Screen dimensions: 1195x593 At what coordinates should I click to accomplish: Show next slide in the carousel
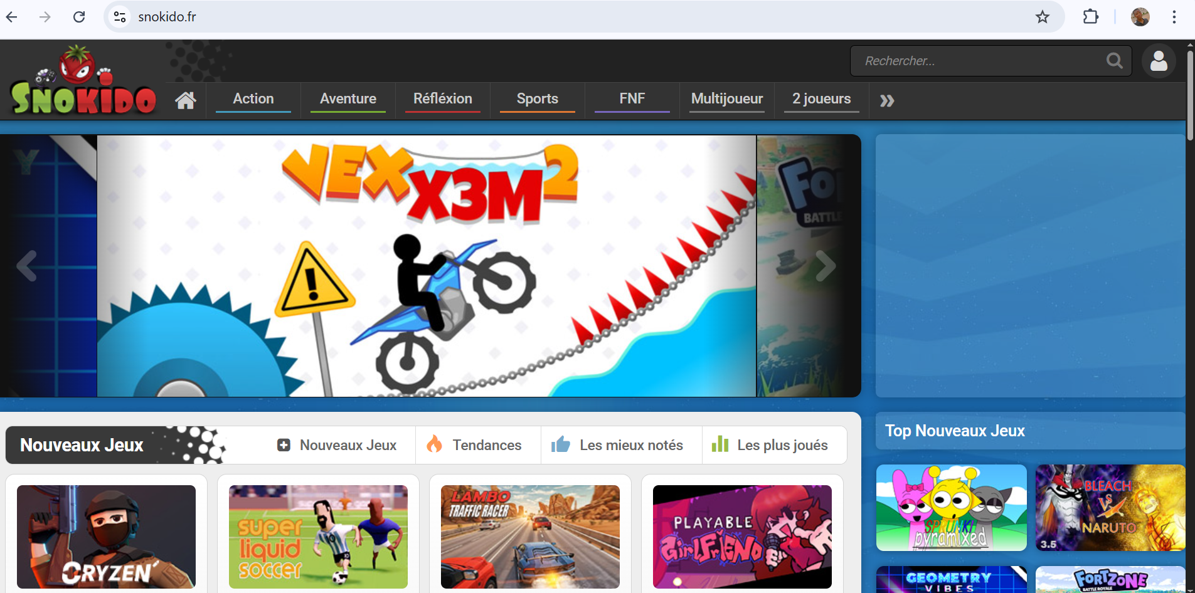point(826,266)
